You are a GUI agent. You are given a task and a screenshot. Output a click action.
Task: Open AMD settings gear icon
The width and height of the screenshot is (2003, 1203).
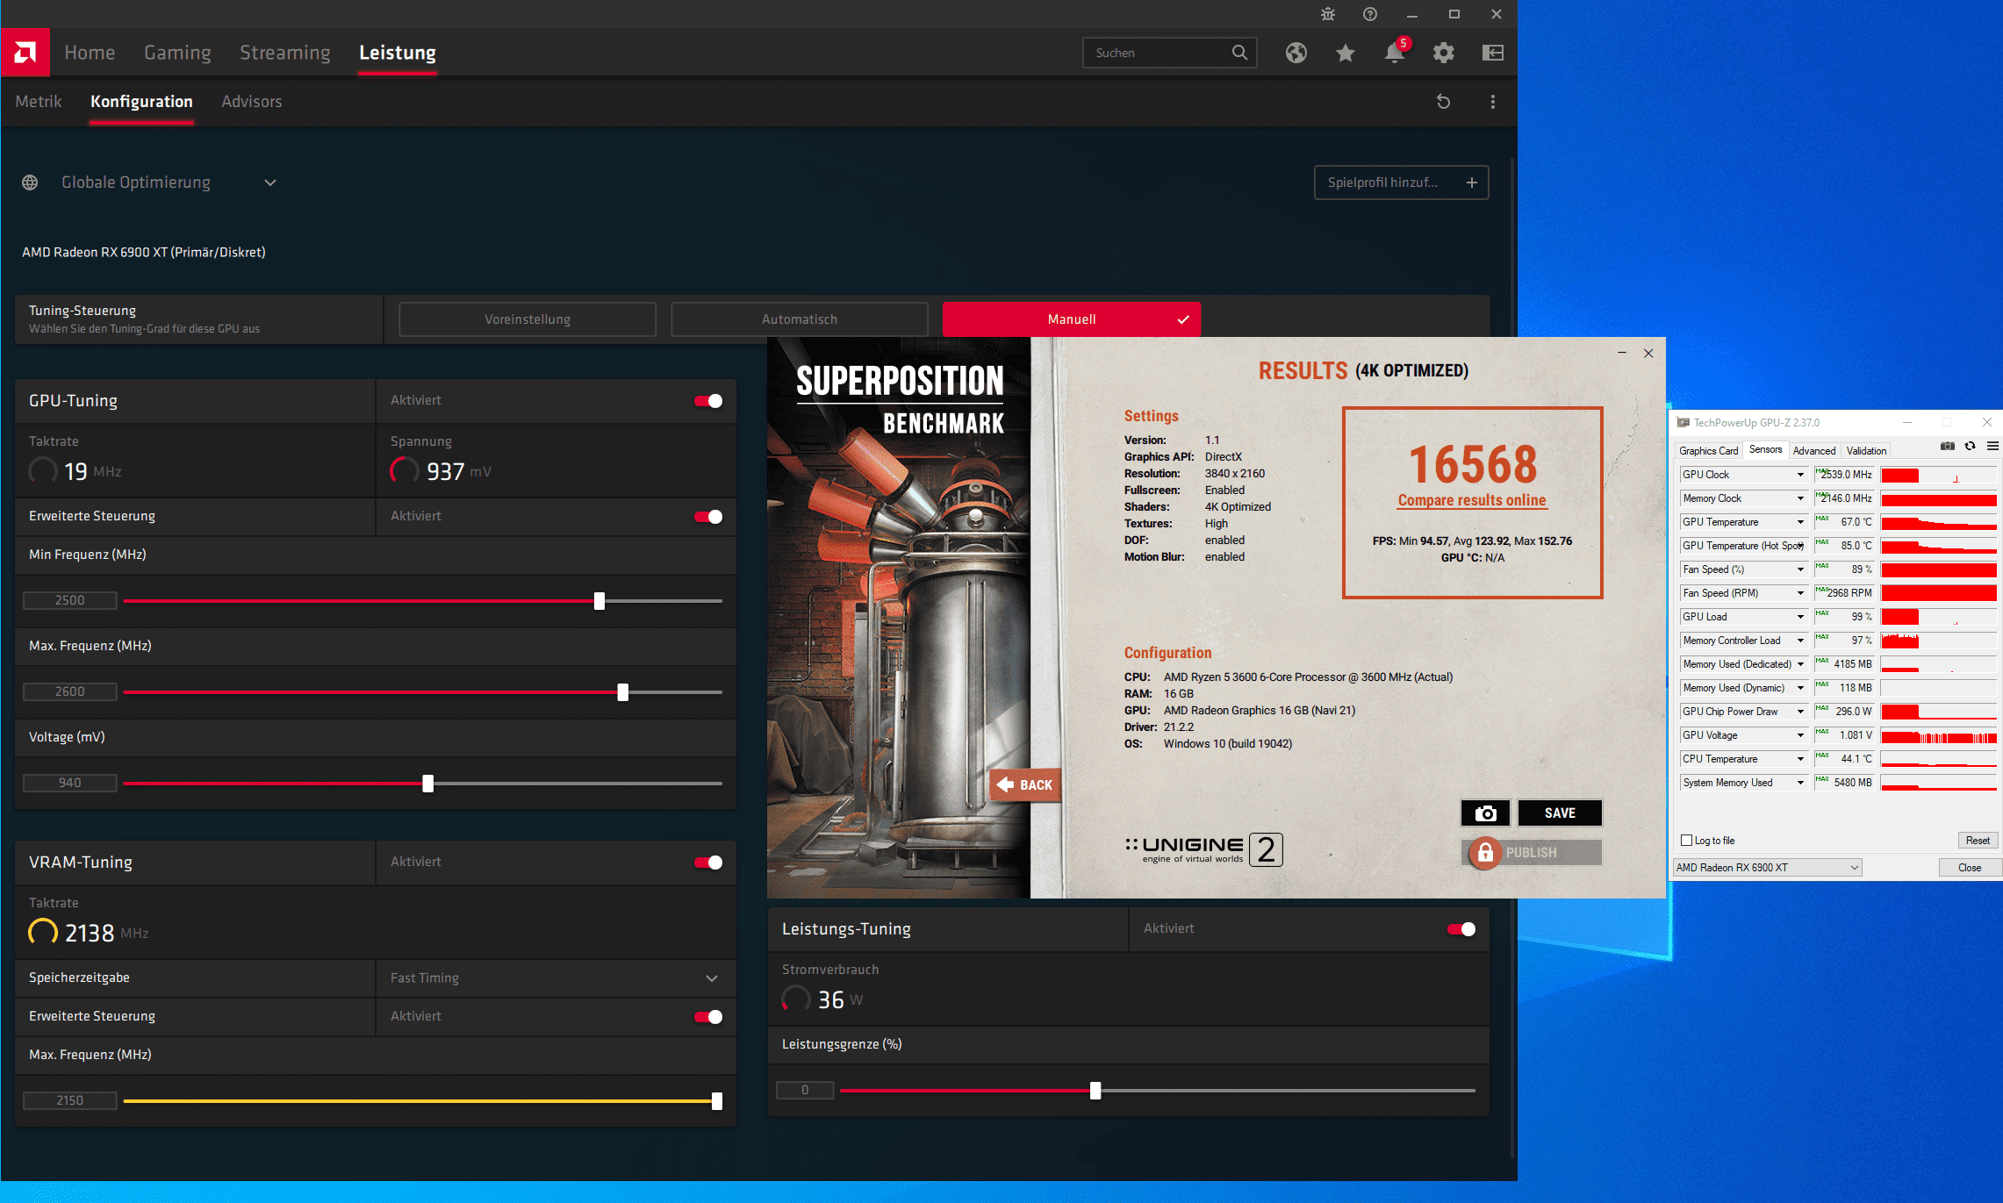1444,53
